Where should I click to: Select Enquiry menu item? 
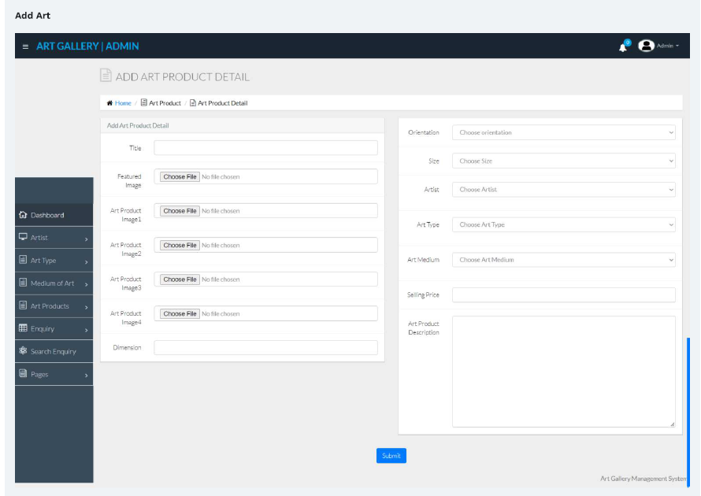(x=54, y=328)
